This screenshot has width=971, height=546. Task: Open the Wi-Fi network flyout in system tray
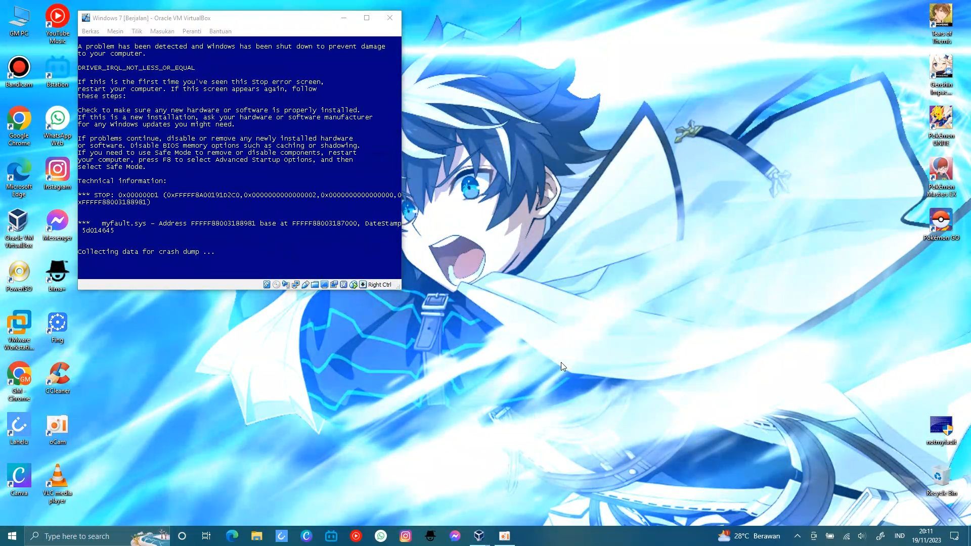coord(847,536)
